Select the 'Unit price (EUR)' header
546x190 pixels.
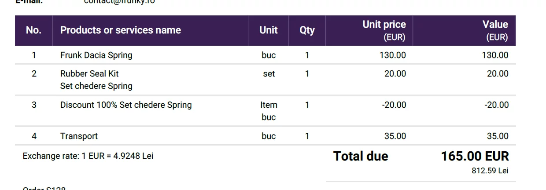(x=384, y=30)
